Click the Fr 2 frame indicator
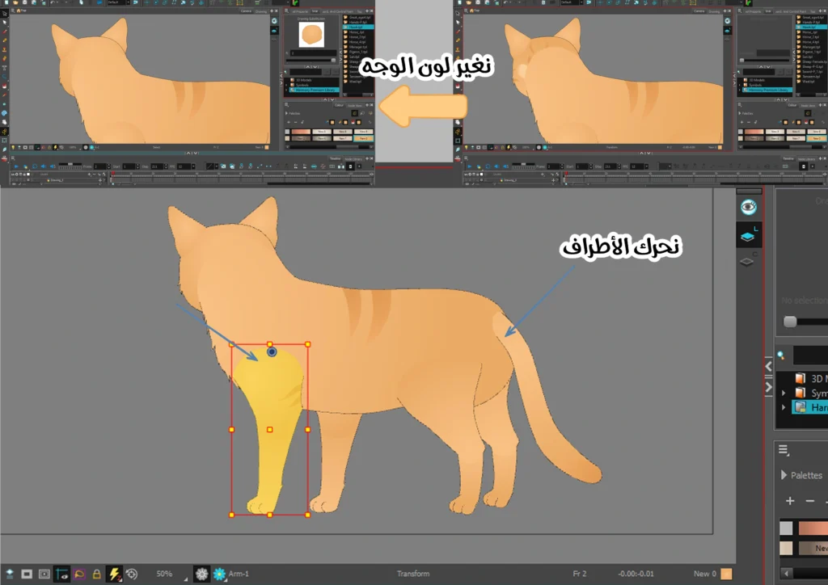This screenshot has height=585, width=828. 579,574
